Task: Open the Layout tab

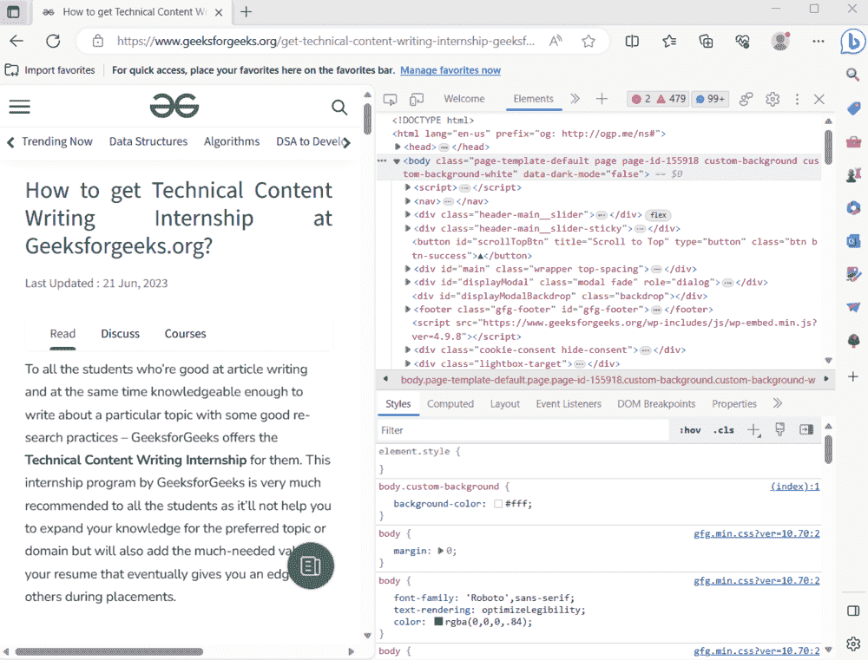Action: click(x=505, y=404)
